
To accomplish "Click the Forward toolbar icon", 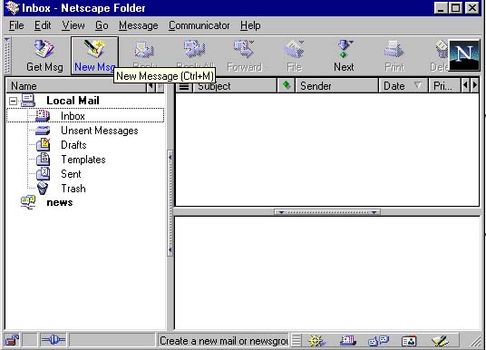I will 244,56.
